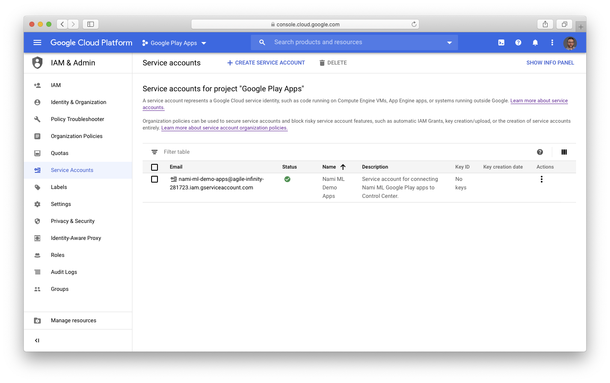Open the Google Play Apps project selector
This screenshot has width=610, height=383.
point(174,43)
